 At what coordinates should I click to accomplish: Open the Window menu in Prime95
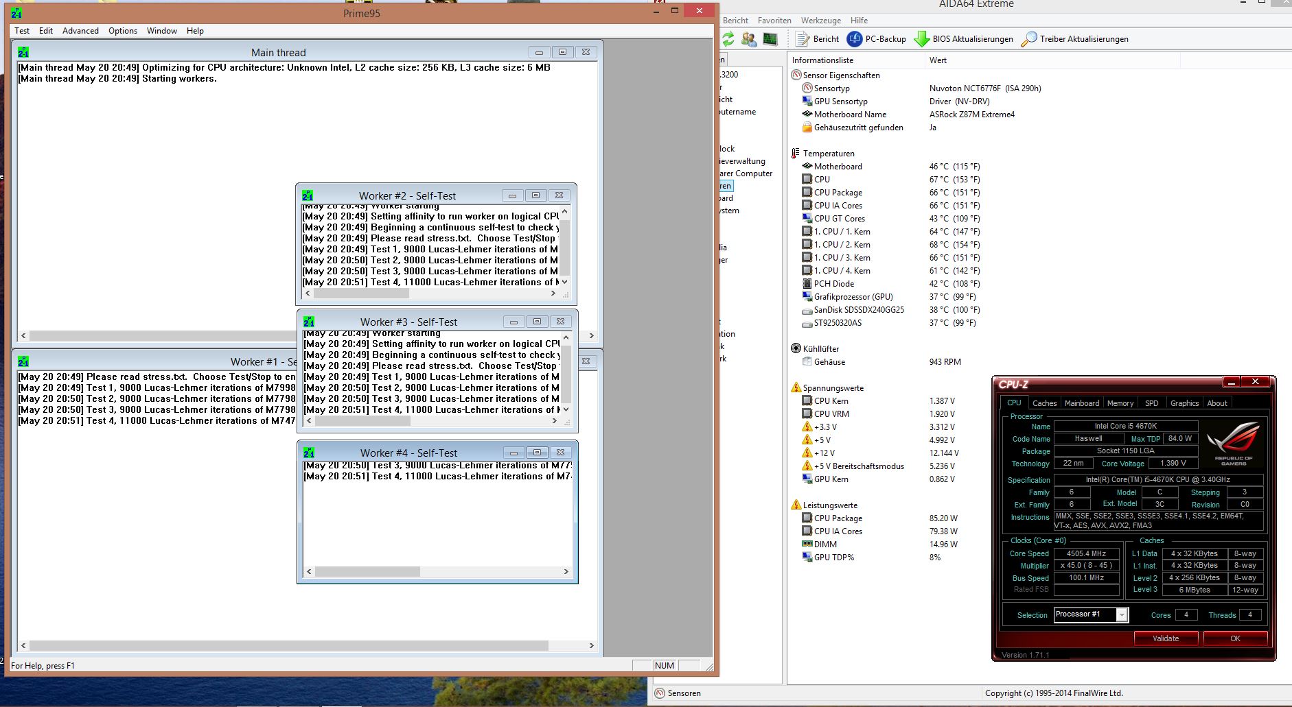point(162,31)
